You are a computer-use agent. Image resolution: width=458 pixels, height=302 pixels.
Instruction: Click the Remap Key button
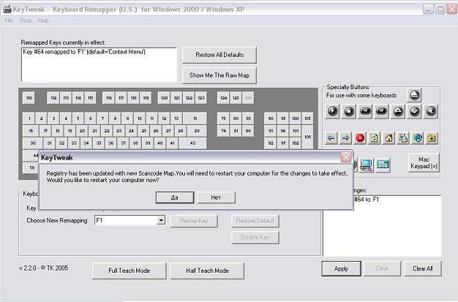tap(194, 221)
